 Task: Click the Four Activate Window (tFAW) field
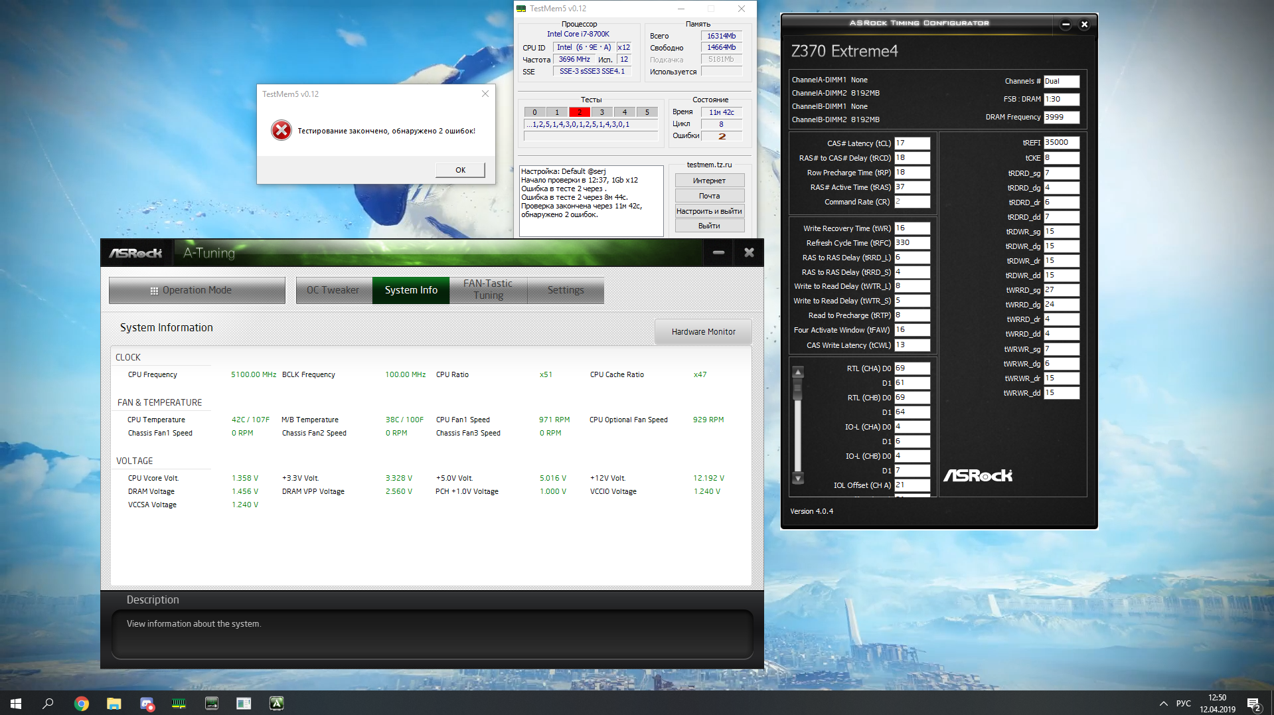coord(912,330)
